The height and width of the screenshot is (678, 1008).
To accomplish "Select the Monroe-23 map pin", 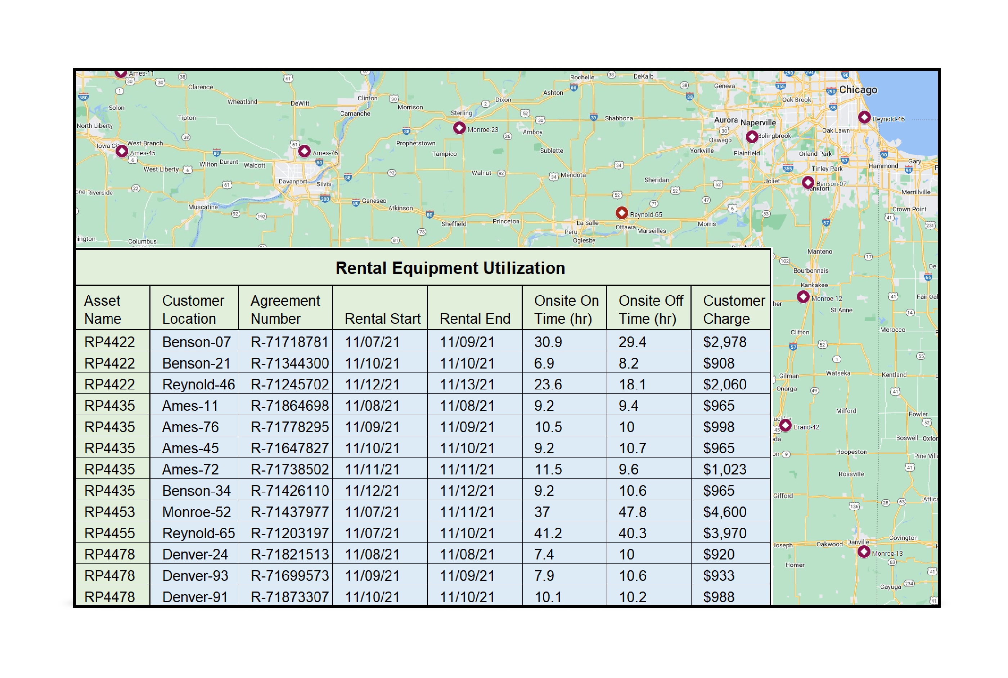I will click(x=459, y=128).
